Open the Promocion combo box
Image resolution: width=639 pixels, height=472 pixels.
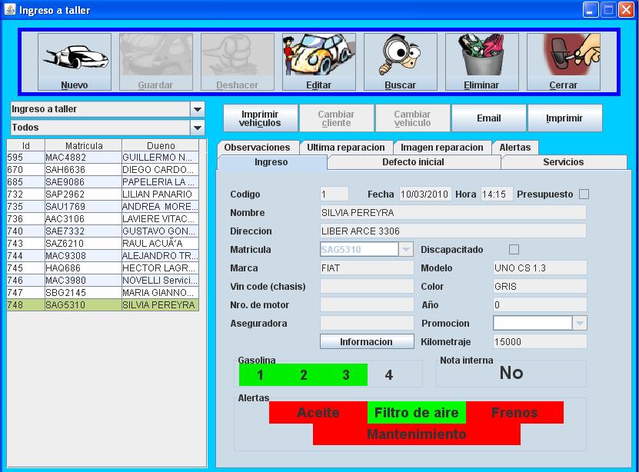(580, 324)
